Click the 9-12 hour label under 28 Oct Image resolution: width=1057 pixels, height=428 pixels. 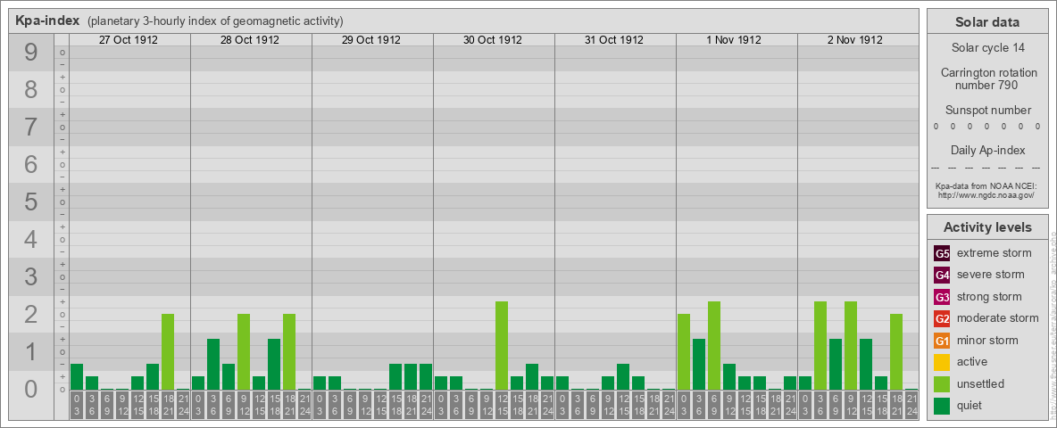point(244,406)
